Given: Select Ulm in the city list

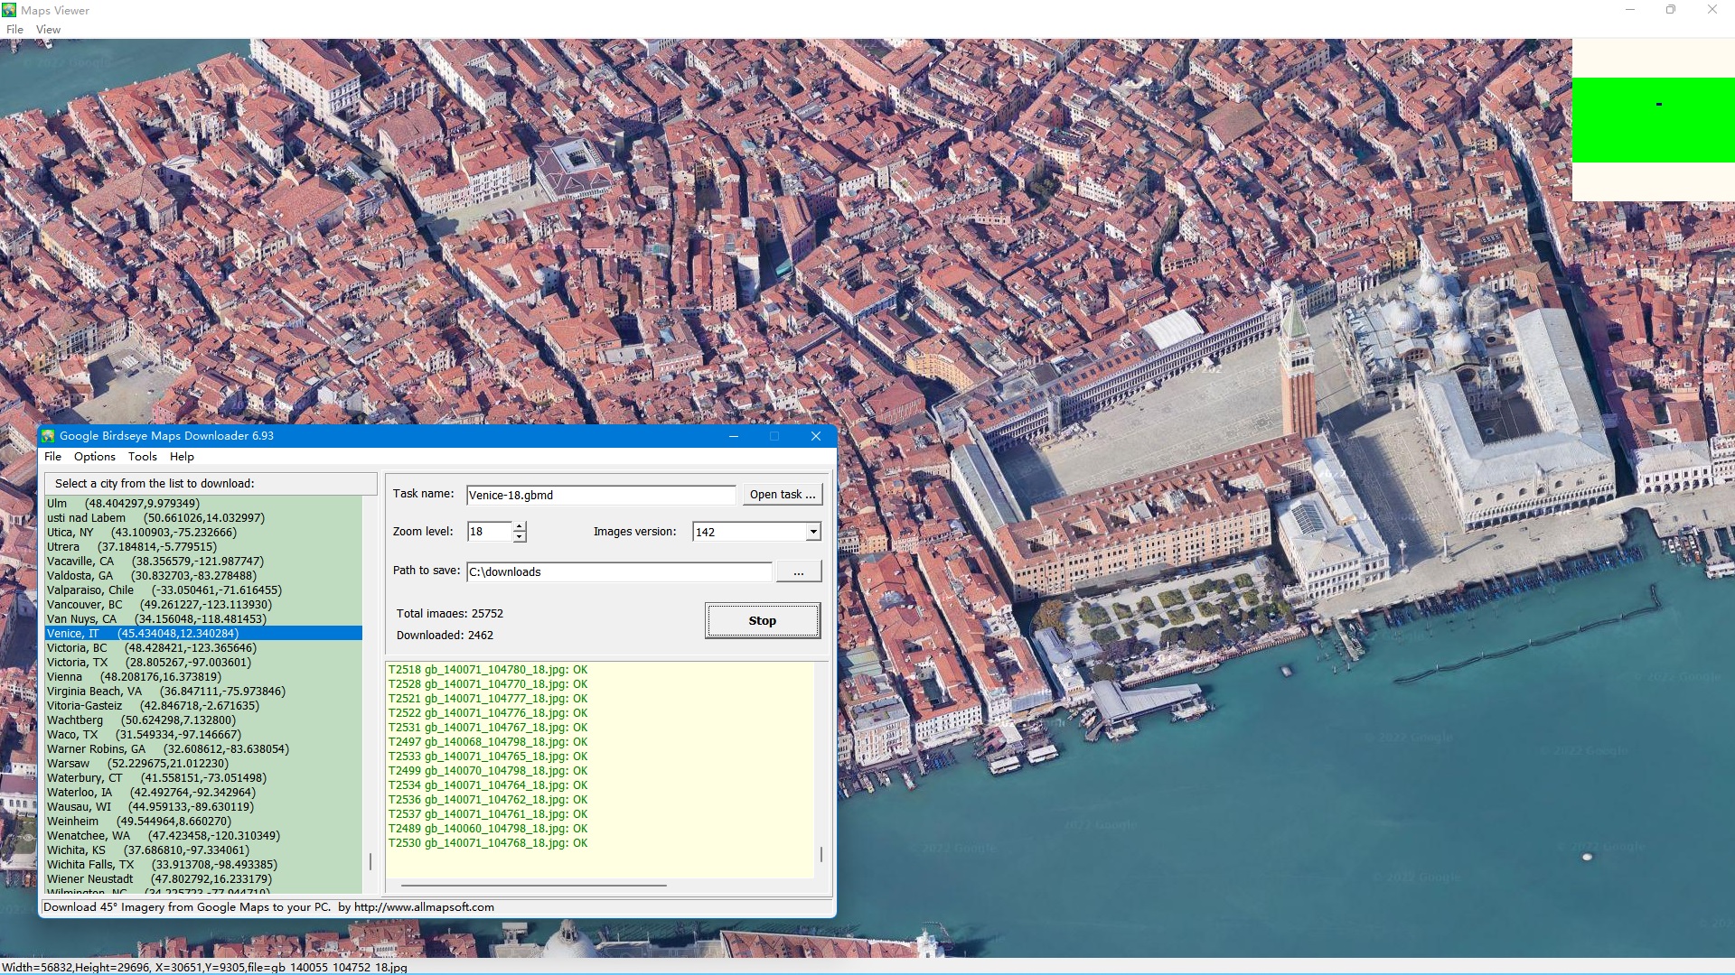Looking at the screenshot, I should pos(203,504).
